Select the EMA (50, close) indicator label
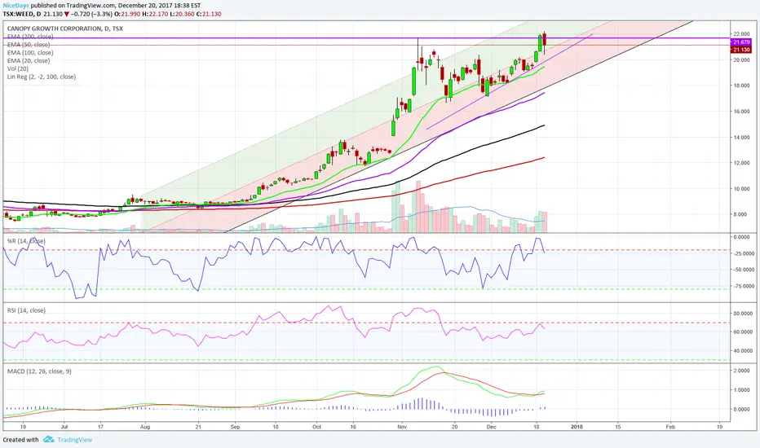The image size is (760, 448). pos(29,45)
